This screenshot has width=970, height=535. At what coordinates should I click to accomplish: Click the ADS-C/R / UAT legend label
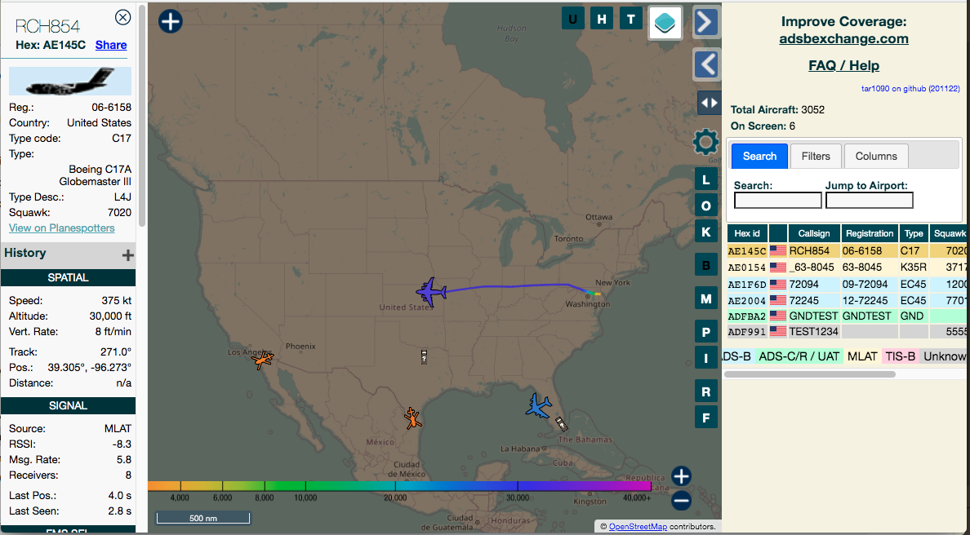tap(799, 356)
